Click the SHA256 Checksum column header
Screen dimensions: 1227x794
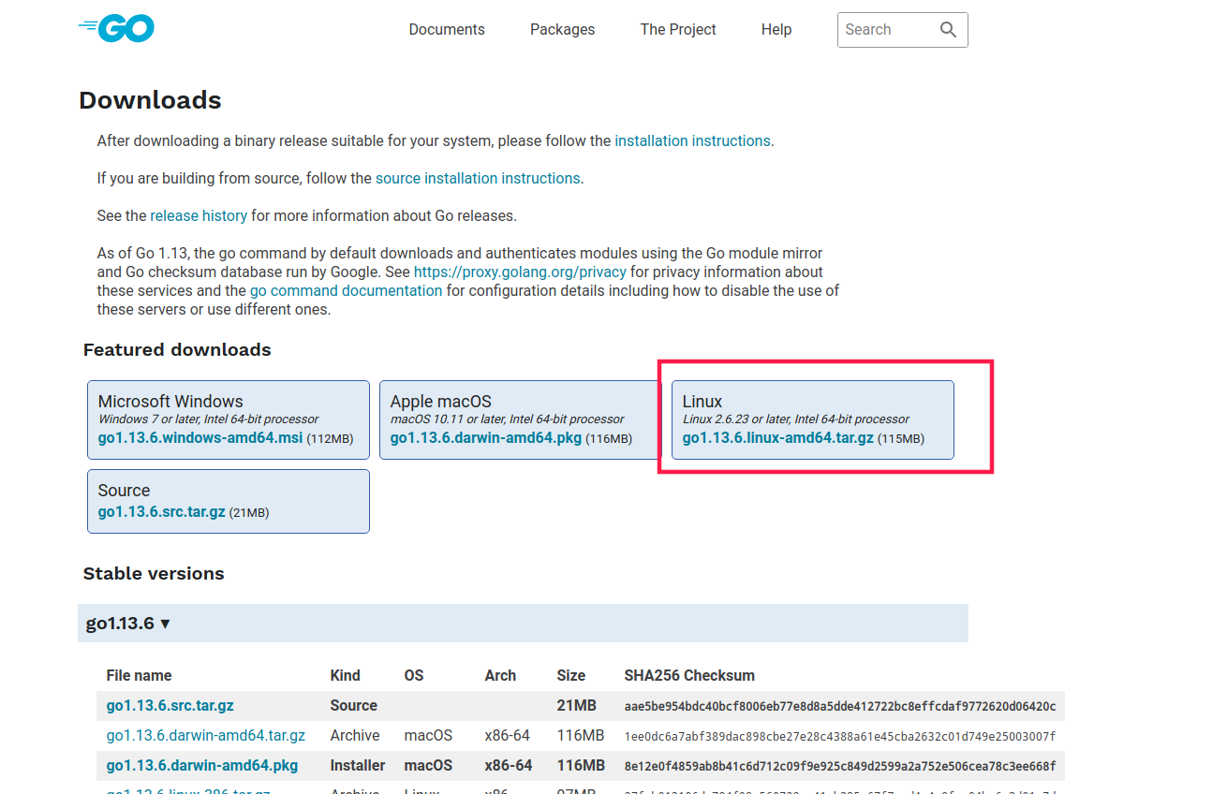pyautogui.click(x=689, y=675)
